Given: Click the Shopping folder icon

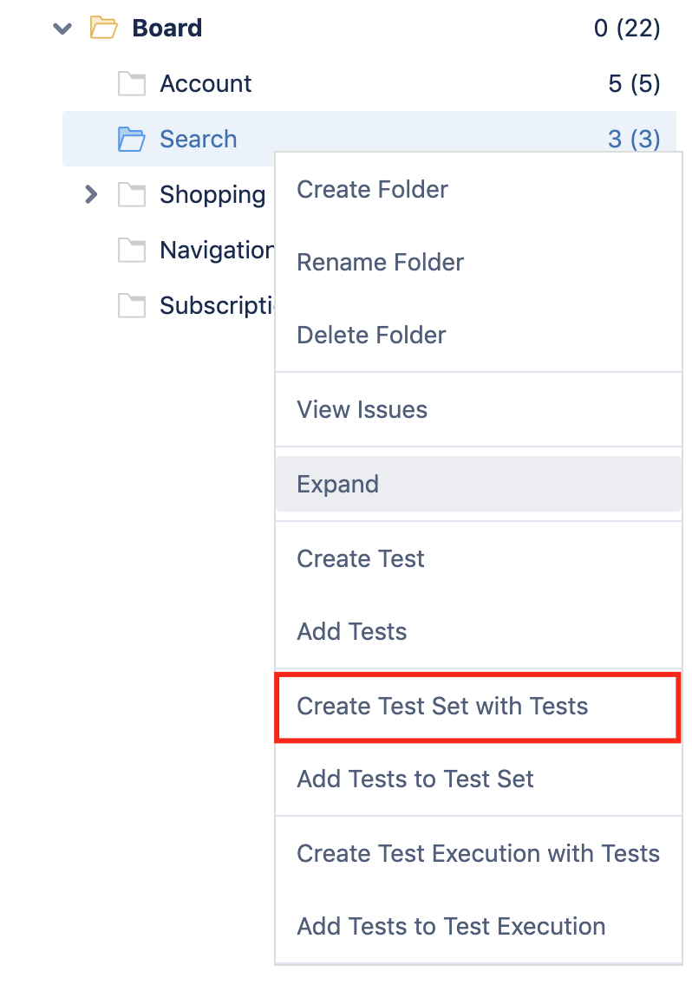Looking at the screenshot, I should (132, 195).
